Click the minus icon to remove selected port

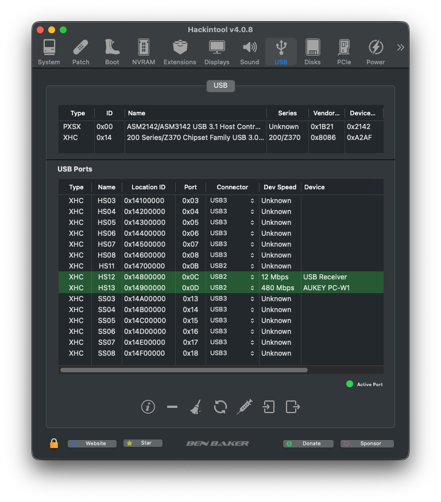172,407
